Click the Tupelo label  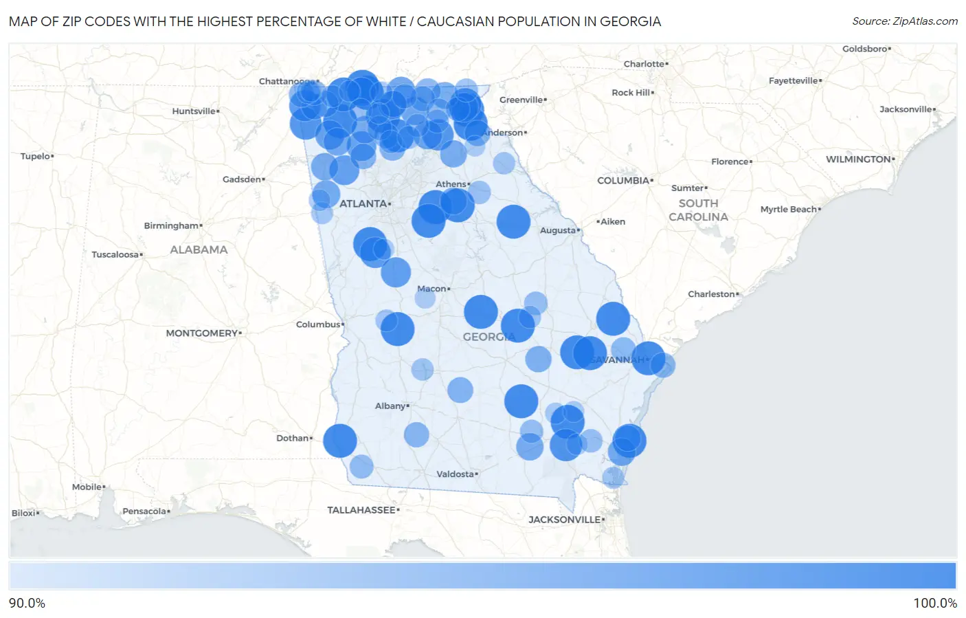[35, 156]
